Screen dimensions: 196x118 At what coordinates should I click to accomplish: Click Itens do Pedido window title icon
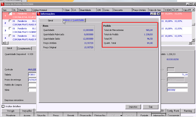click(2, 4)
